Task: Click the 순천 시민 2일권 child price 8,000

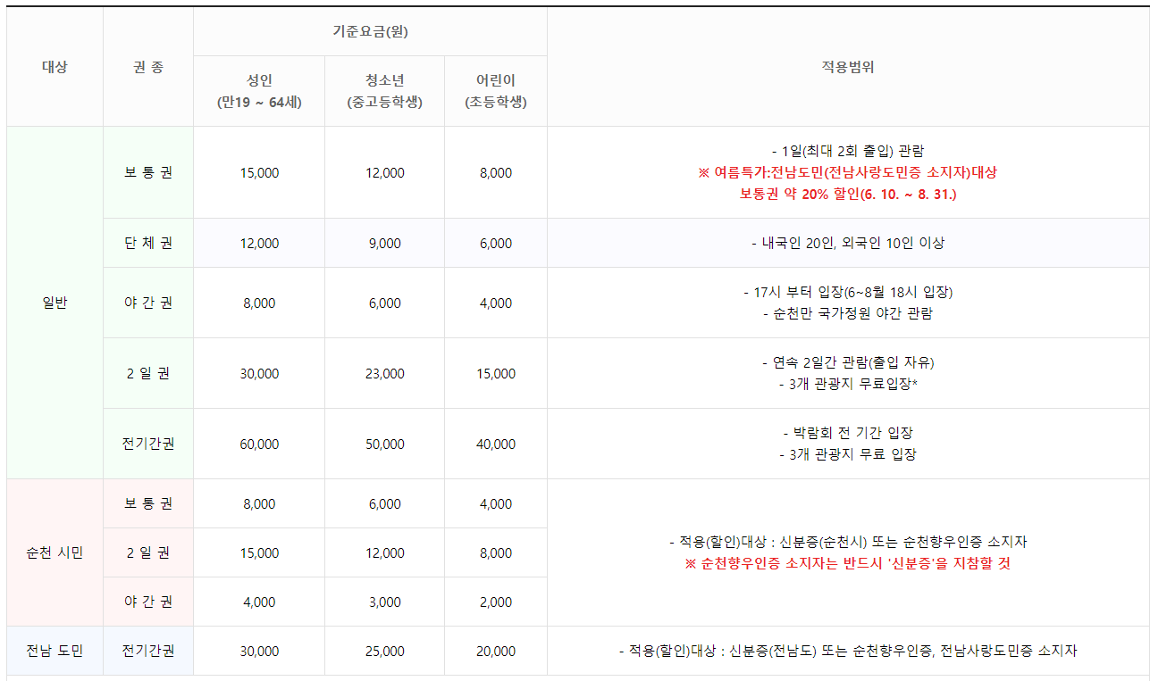Action: click(496, 552)
